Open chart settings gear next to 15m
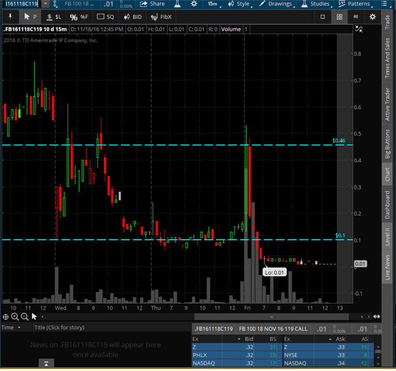 [x=194, y=4]
